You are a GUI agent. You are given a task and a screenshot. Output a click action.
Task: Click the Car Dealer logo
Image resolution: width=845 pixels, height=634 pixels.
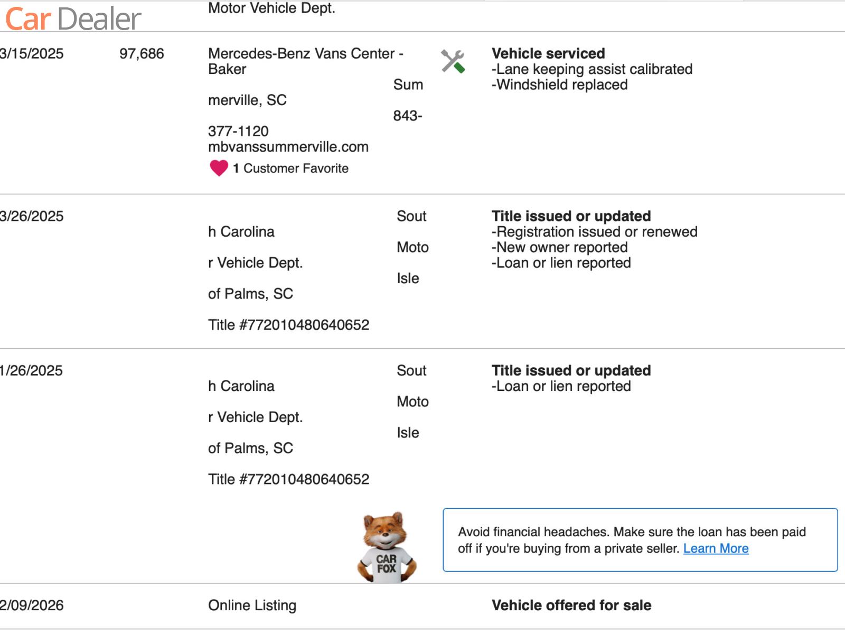pos(73,19)
